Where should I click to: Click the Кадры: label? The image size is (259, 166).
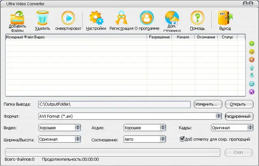point(185,128)
